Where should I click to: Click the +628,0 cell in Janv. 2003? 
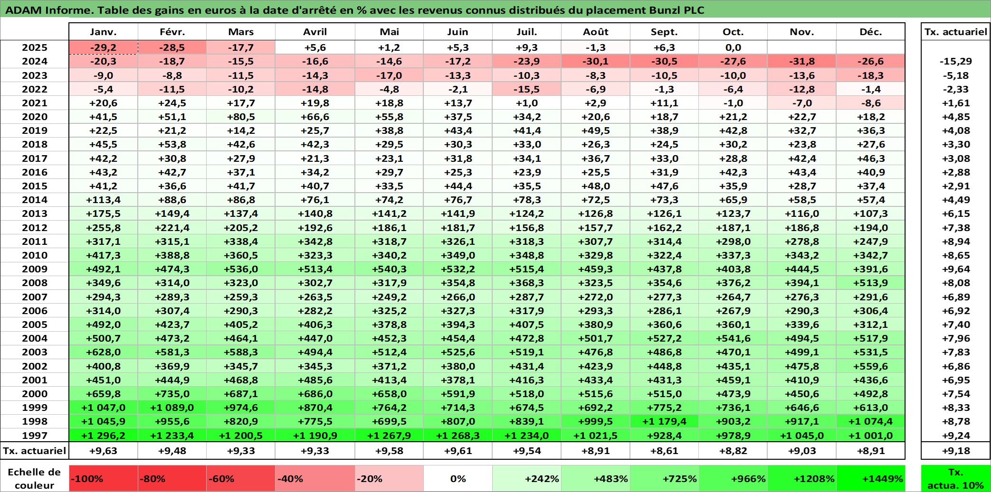click(x=103, y=352)
